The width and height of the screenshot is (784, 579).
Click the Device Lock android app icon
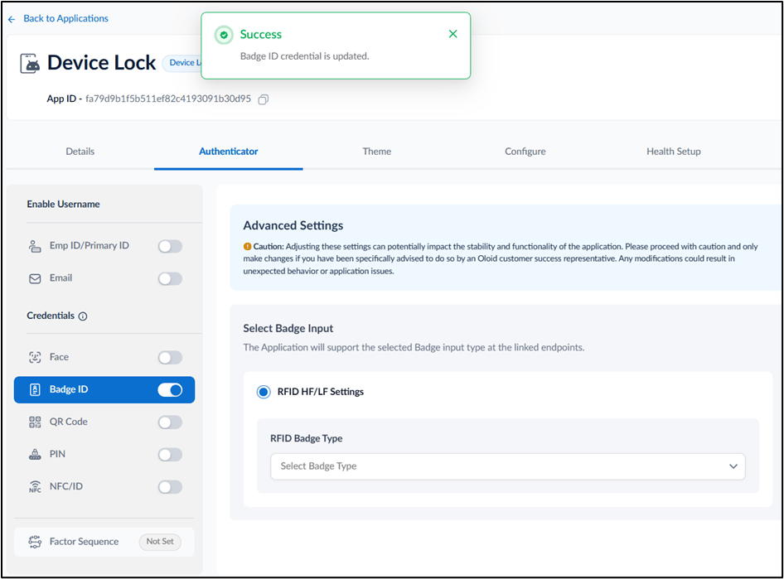coord(30,64)
